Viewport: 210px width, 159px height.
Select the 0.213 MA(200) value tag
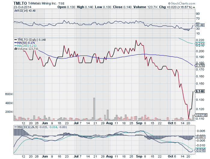pos(199,44)
